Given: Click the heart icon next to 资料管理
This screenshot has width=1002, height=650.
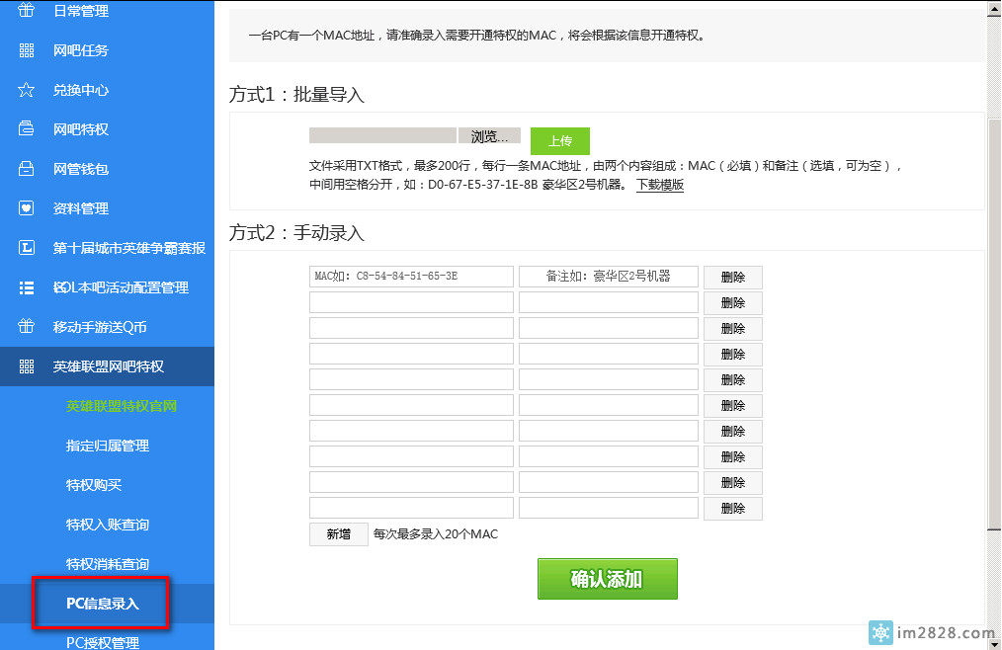Looking at the screenshot, I should [27, 208].
